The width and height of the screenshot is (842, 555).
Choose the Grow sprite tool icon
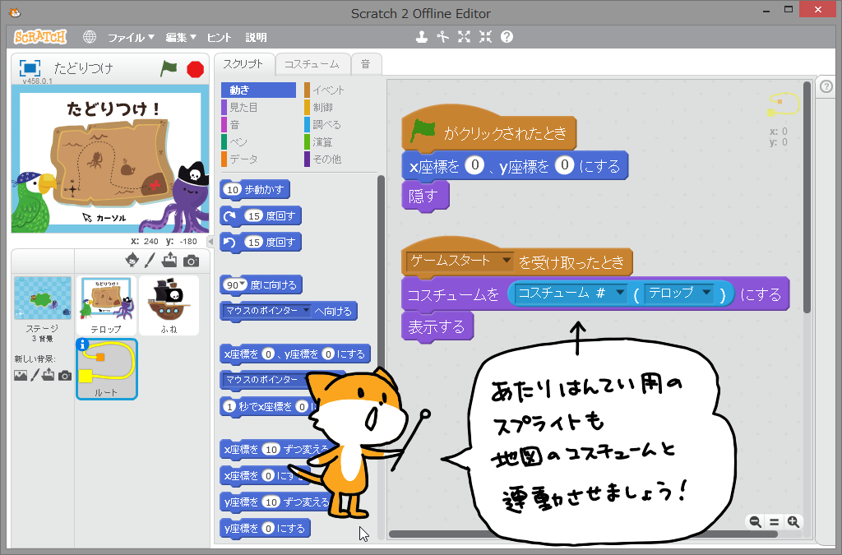pos(464,37)
